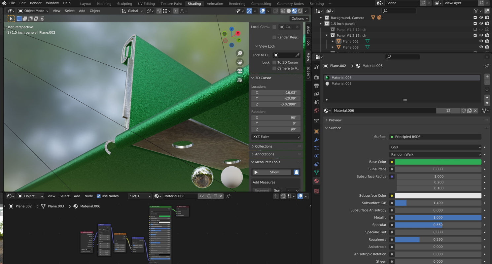Click the green Base Color swatch
The height and width of the screenshot is (264, 492).
tap(438, 162)
